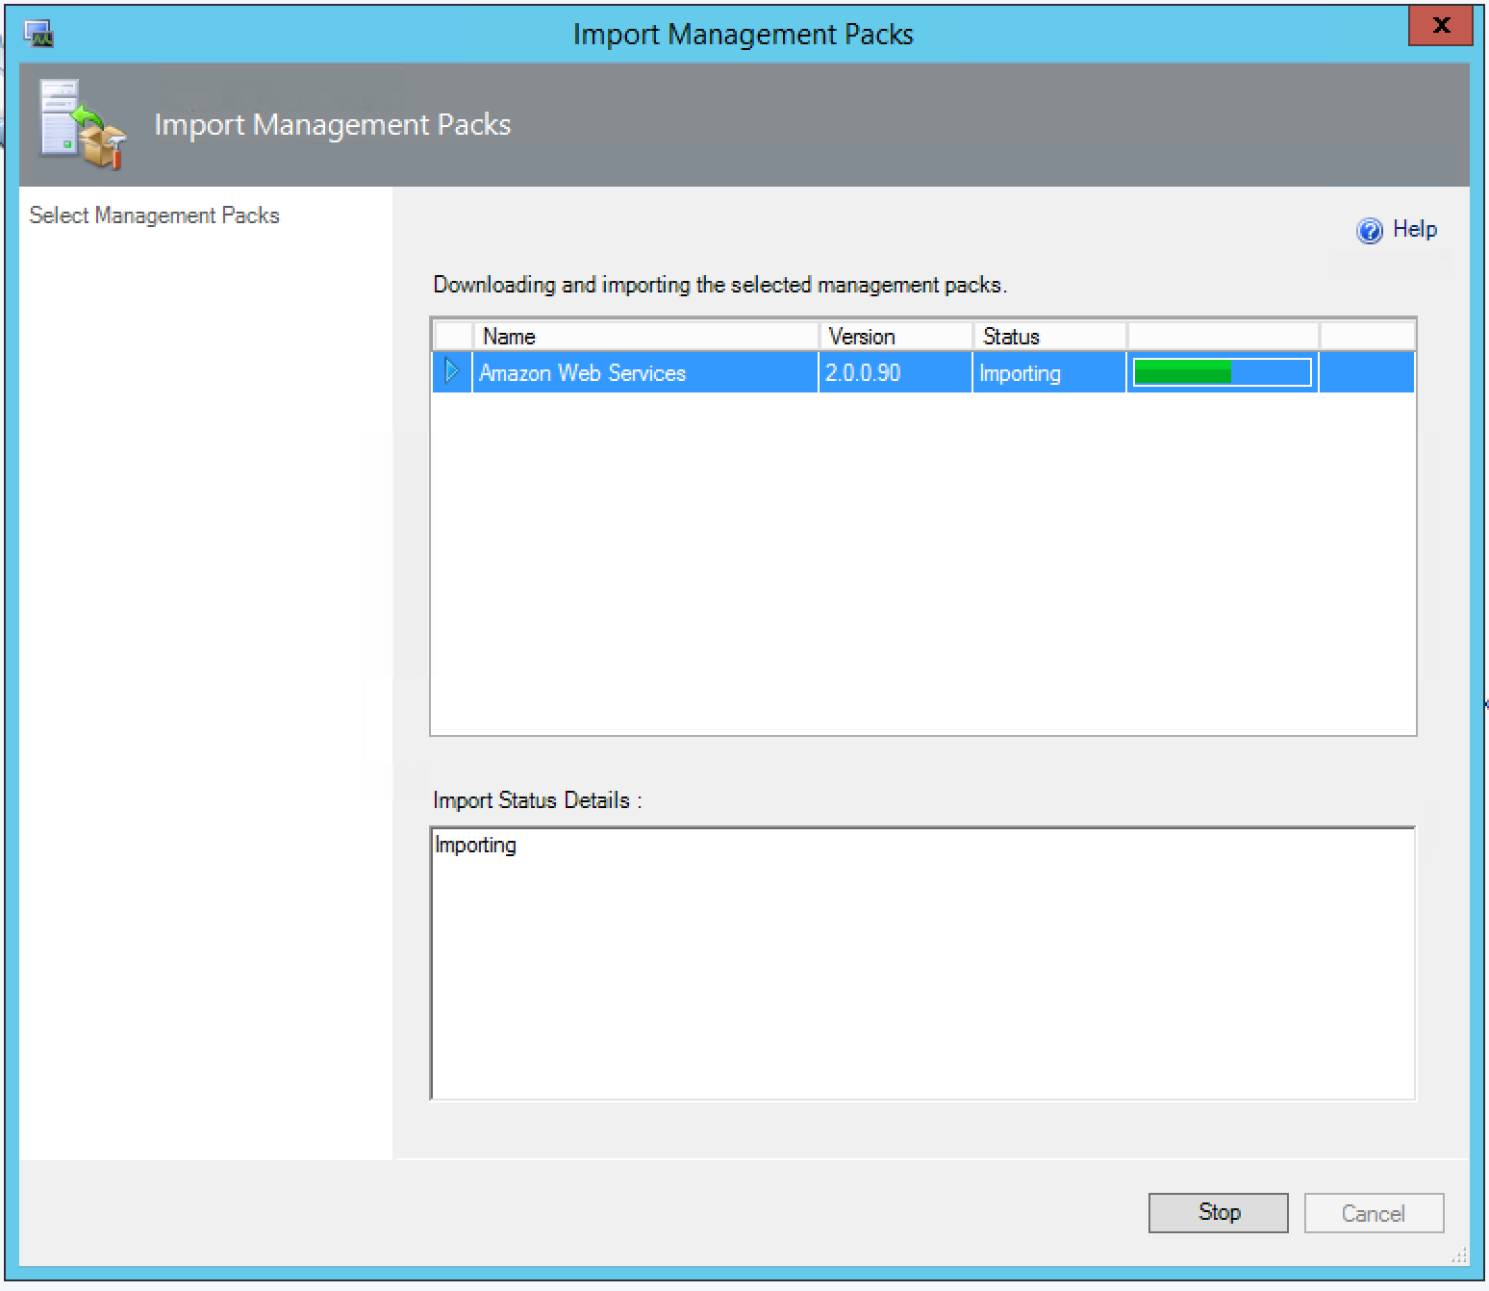Click the unlabeled progress column header
Viewport: 1489px width, 1291px height.
tap(1222, 337)
